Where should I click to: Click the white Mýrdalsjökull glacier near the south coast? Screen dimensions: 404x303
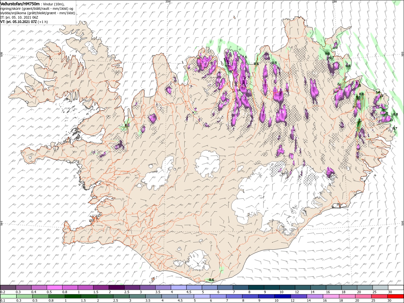click(198, 260)
